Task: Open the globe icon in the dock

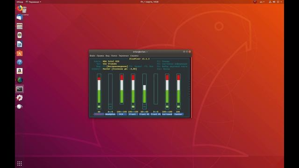Action: coord(20,80)
